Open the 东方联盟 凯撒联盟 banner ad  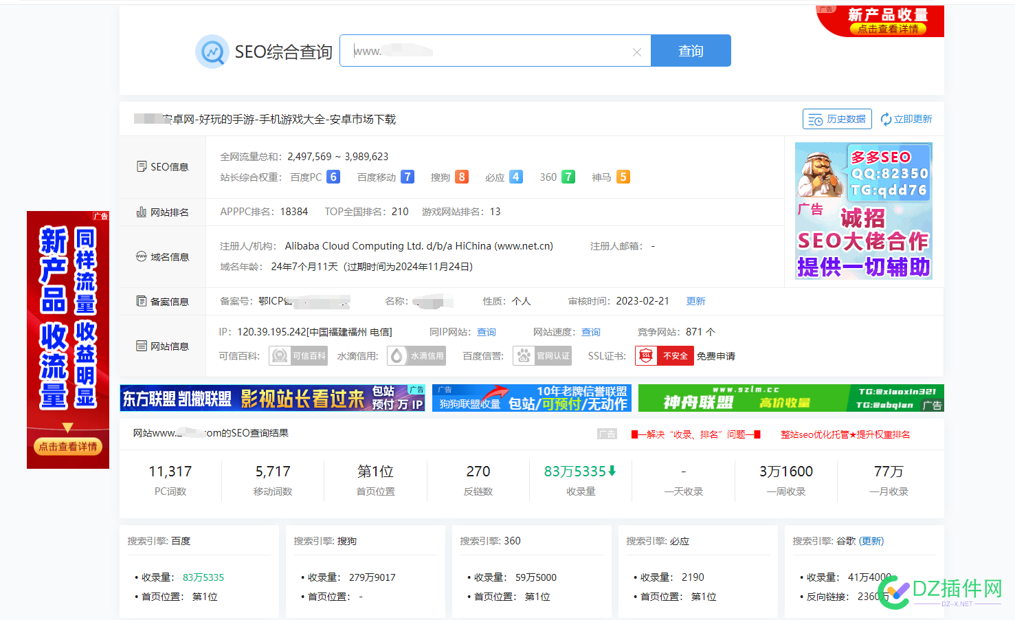[273, 398]
